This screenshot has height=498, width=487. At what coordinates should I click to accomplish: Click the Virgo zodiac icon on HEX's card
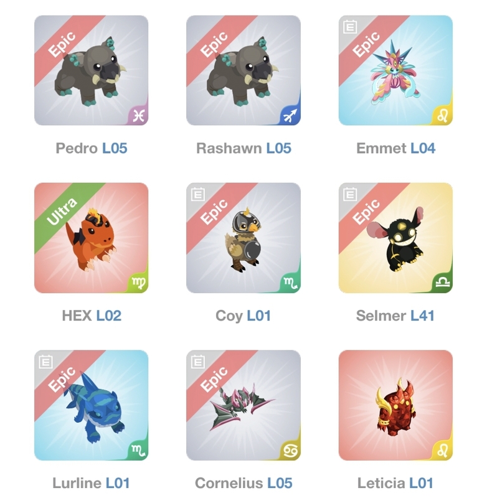139,283
